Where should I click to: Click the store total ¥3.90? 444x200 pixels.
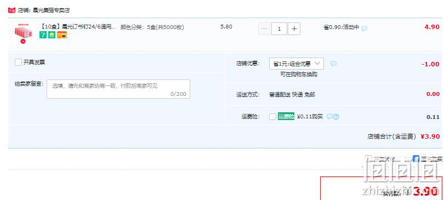pyautogui.click(x=430, y=136)
